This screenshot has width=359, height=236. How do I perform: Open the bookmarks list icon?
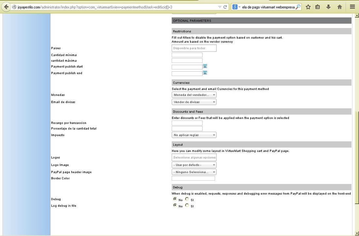318,7
